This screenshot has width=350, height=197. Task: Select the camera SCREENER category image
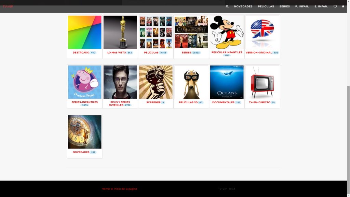[156, 82]
